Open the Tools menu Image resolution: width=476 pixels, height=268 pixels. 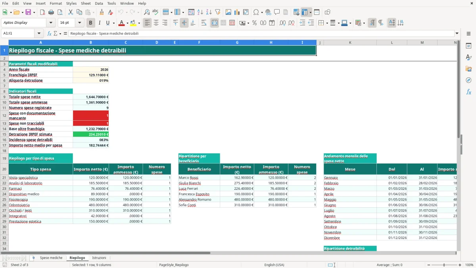[111, 3]
